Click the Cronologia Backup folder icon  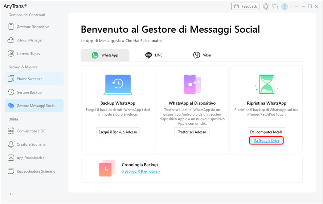[x=107, y=168]
